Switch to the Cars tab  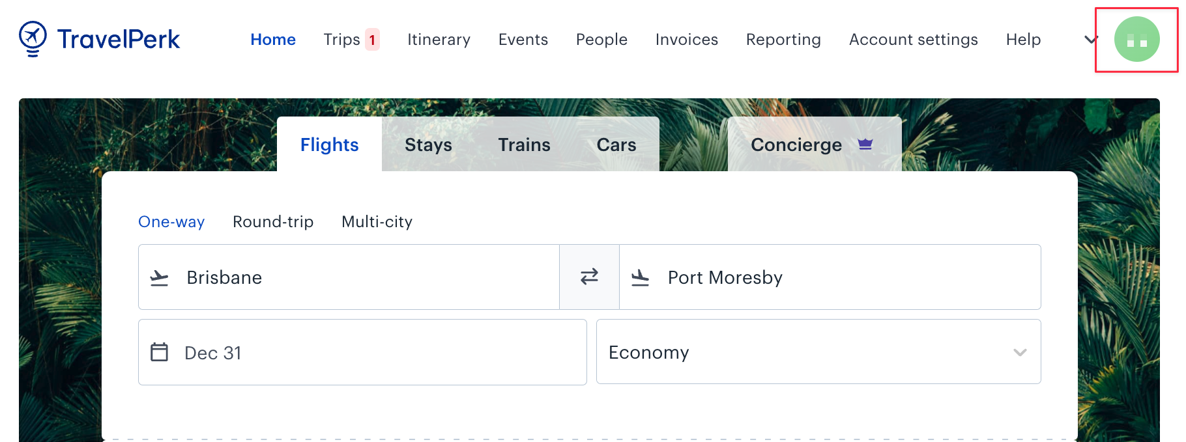(x=616, y=145)
